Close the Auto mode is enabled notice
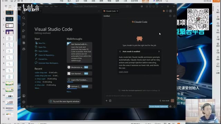The image size is (221, 124). [159, 51]
